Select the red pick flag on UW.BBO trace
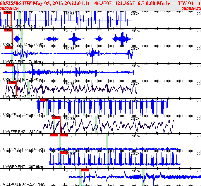Viewport: 201px width, 186px height. 64,152
